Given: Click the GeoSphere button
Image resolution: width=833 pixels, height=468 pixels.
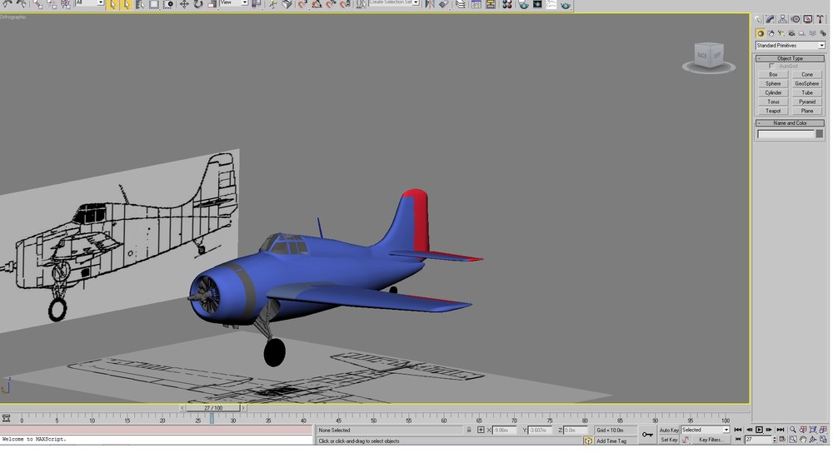Looking at the screenshot, I should (807, 84).
